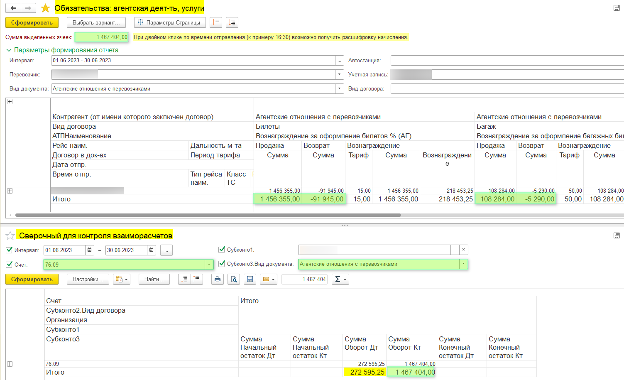The height and width of the screenshot is (380, 624).
Task: Uncheck the Интервал checkbox
Action: click(9, 250)
